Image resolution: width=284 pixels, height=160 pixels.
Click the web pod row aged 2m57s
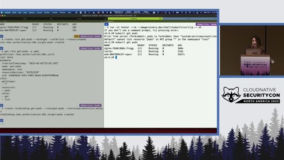pos(144,54)
